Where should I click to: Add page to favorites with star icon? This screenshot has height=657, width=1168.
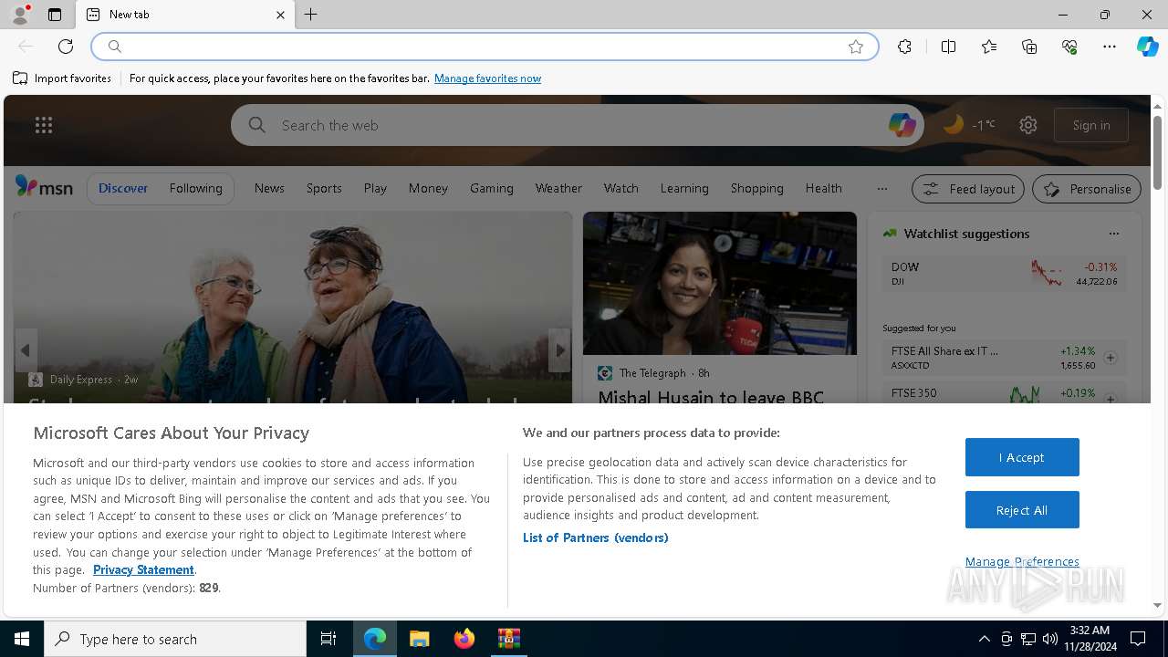pyautogui.click(x=856, y=47)
